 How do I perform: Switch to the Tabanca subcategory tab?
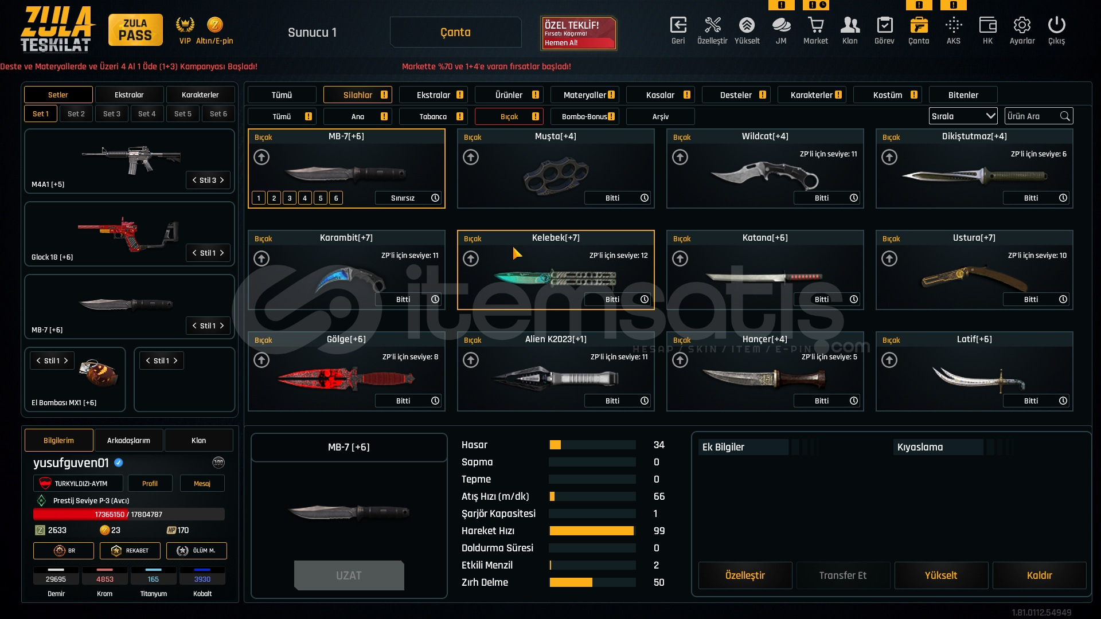point(433,116)
